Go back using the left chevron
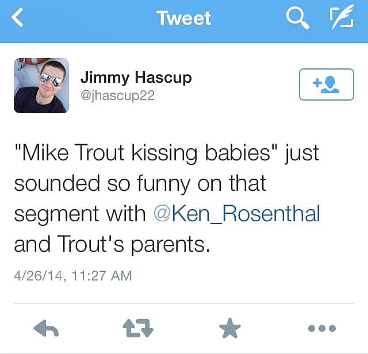 point(18,18)
